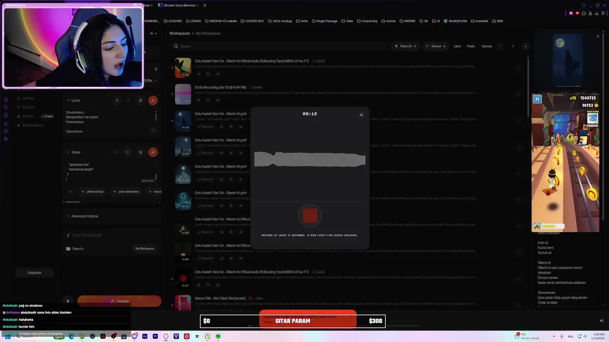Open After Effects from the taskbar
The height and width of the screenshot is (342, 609).
(x=145, y=336)
